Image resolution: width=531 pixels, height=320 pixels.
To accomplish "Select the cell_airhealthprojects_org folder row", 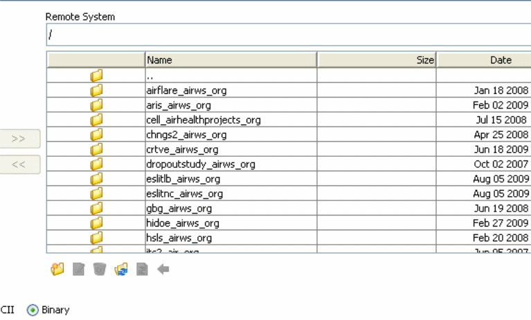I will click(x=204, y=120).
